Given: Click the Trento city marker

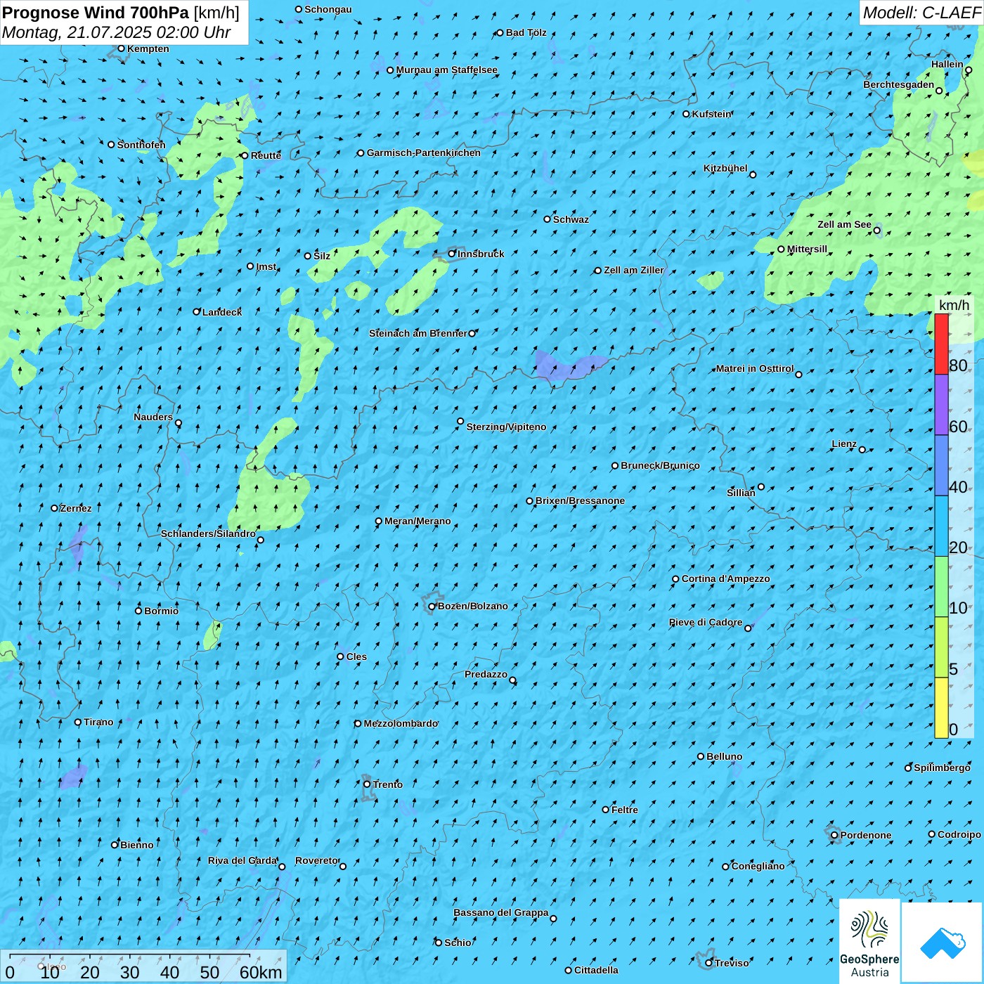Looking at the screenshot, I should 367,784.
